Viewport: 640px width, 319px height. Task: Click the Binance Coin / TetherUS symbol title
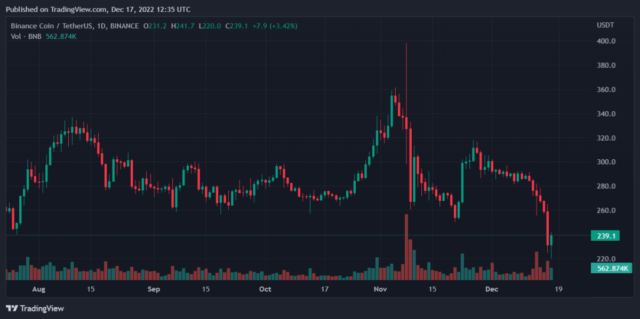[x=51, y=26]
